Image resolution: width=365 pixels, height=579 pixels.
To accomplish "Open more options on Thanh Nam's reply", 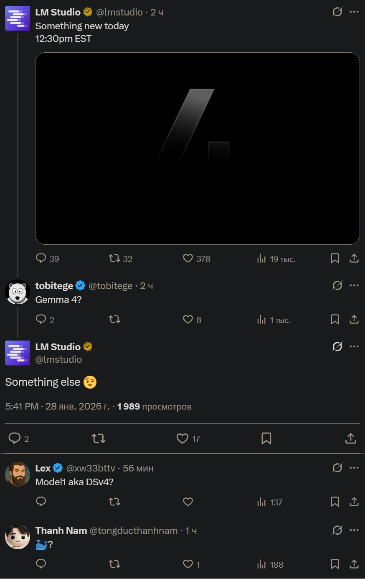I will 354,530.
